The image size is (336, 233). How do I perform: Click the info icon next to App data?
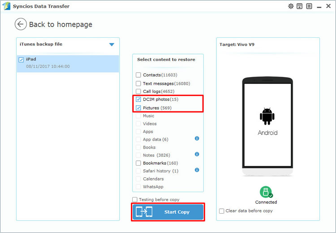197,139
